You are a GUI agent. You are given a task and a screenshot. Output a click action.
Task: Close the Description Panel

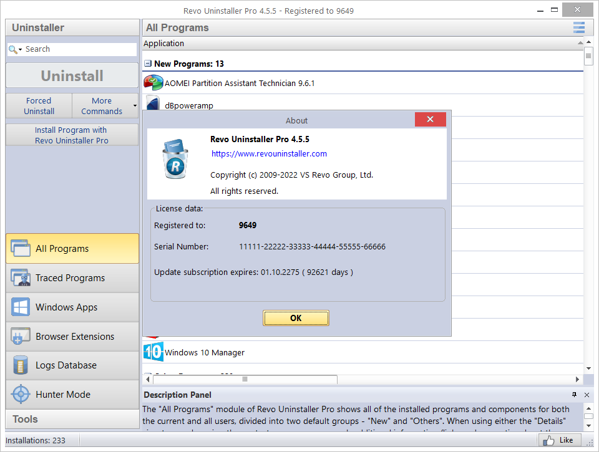[587, 395]
